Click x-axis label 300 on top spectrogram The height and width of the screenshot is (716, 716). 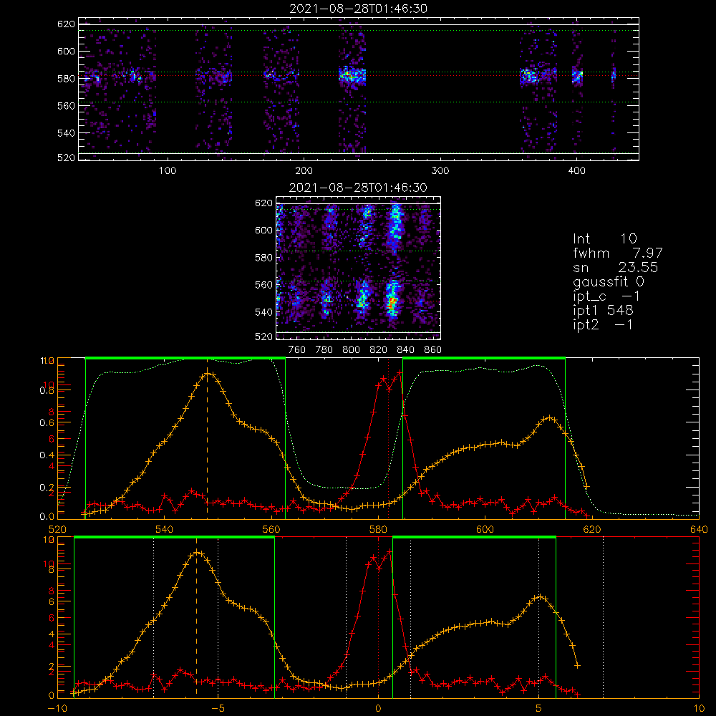click(x=440, y=171)
